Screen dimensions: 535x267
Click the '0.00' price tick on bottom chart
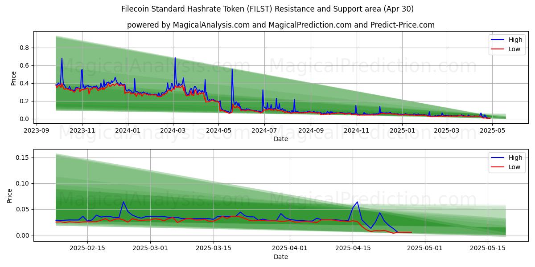coord(23,235)
